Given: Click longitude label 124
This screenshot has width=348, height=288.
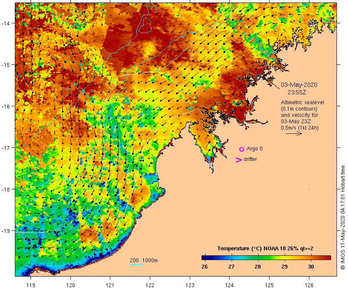Looking at the screenshot, I should [x=229, y=285].
